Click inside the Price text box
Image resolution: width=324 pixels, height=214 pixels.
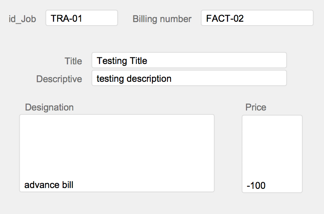pyautogui.click(x=272, y=154)
